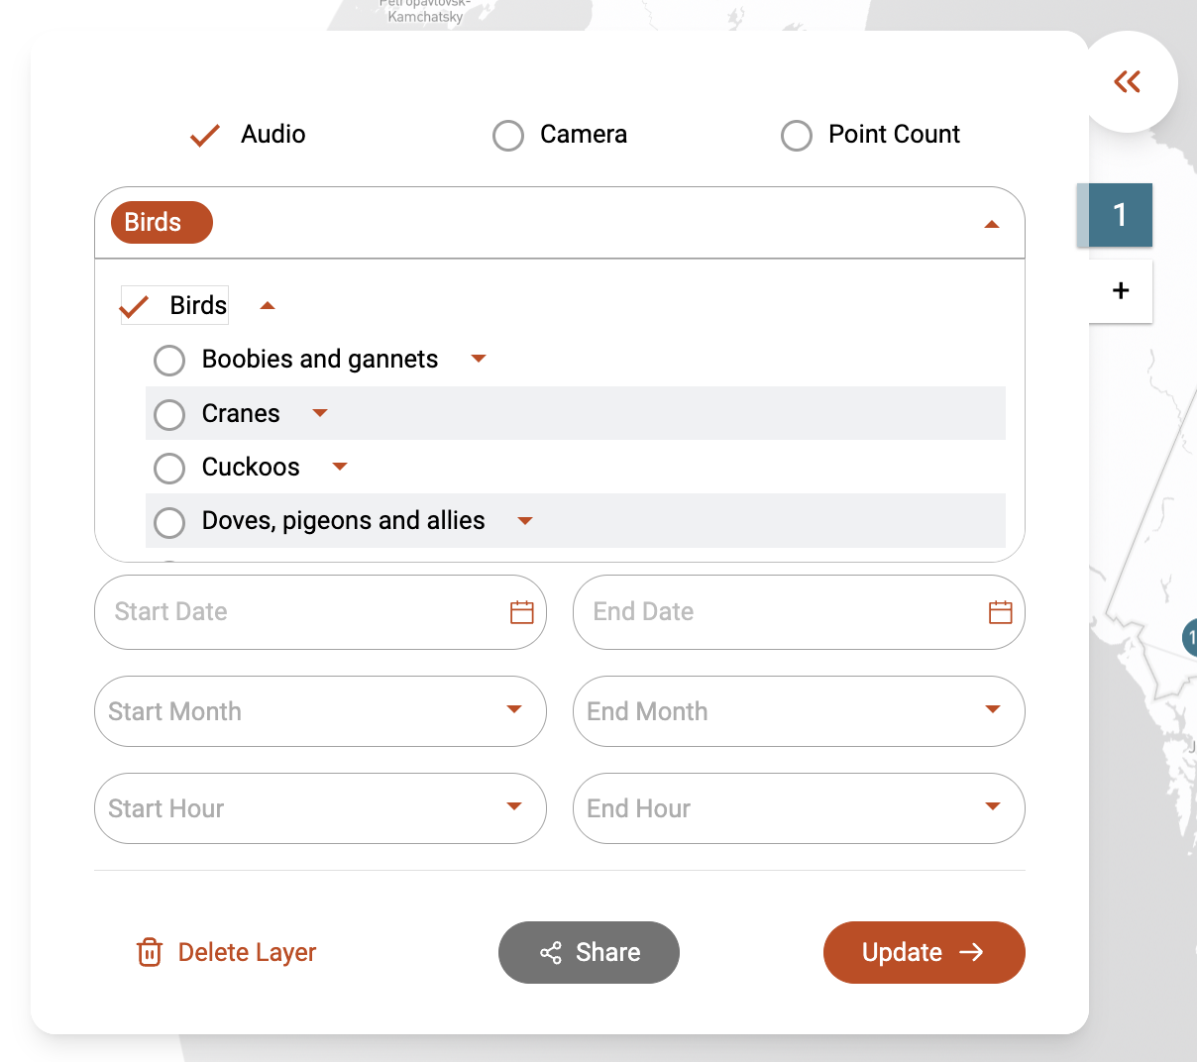Click the Start Date input field

click(297, 612)
